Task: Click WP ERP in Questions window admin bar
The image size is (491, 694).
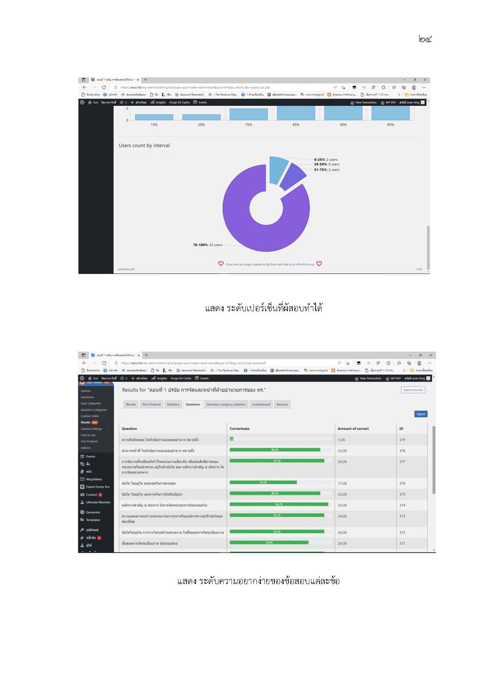Action: pos(393,378)
